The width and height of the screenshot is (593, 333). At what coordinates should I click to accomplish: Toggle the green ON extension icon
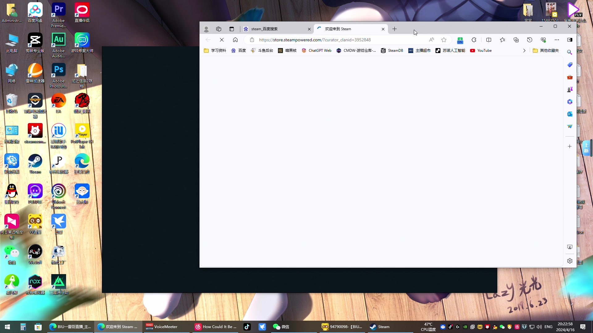point(460,40)
